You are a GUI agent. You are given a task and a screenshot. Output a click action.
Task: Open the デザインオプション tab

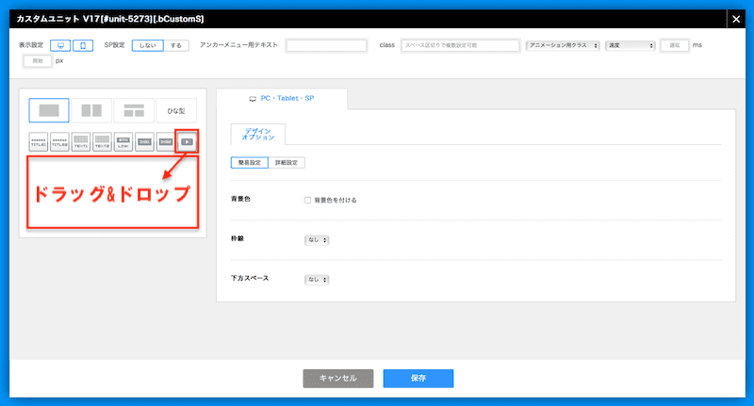(x=257, y=134)
